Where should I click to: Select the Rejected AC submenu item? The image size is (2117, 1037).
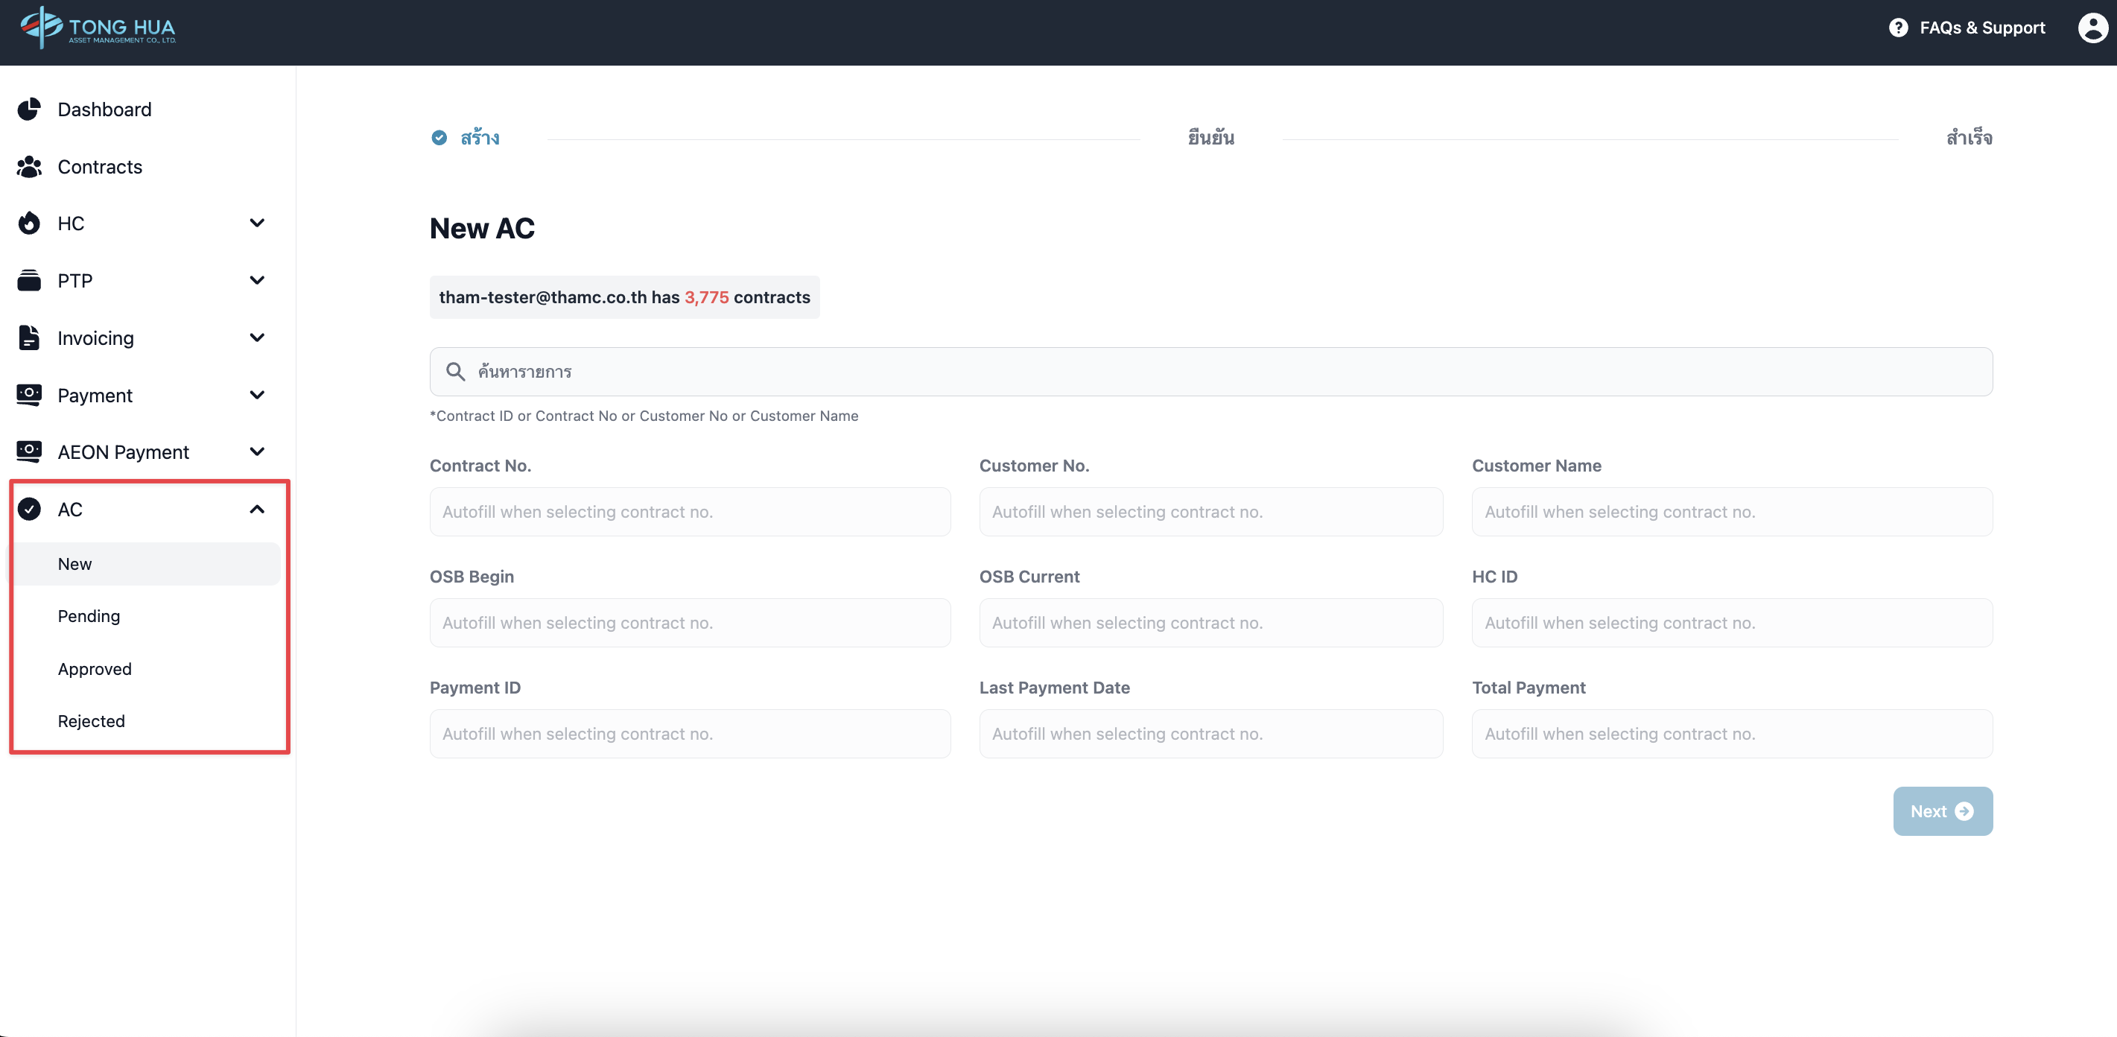91,721
